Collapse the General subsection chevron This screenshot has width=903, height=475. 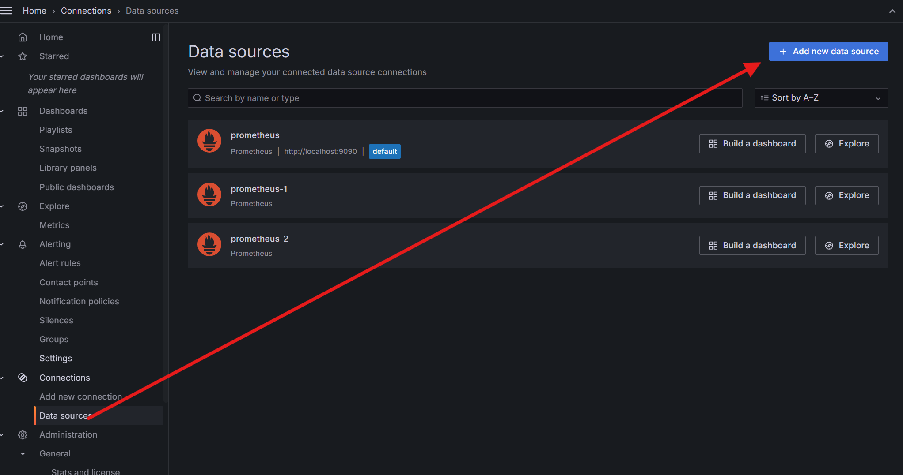click(23, 453)
